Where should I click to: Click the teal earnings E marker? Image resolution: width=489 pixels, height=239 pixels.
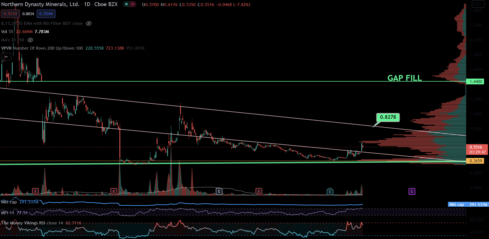(330, 192)
